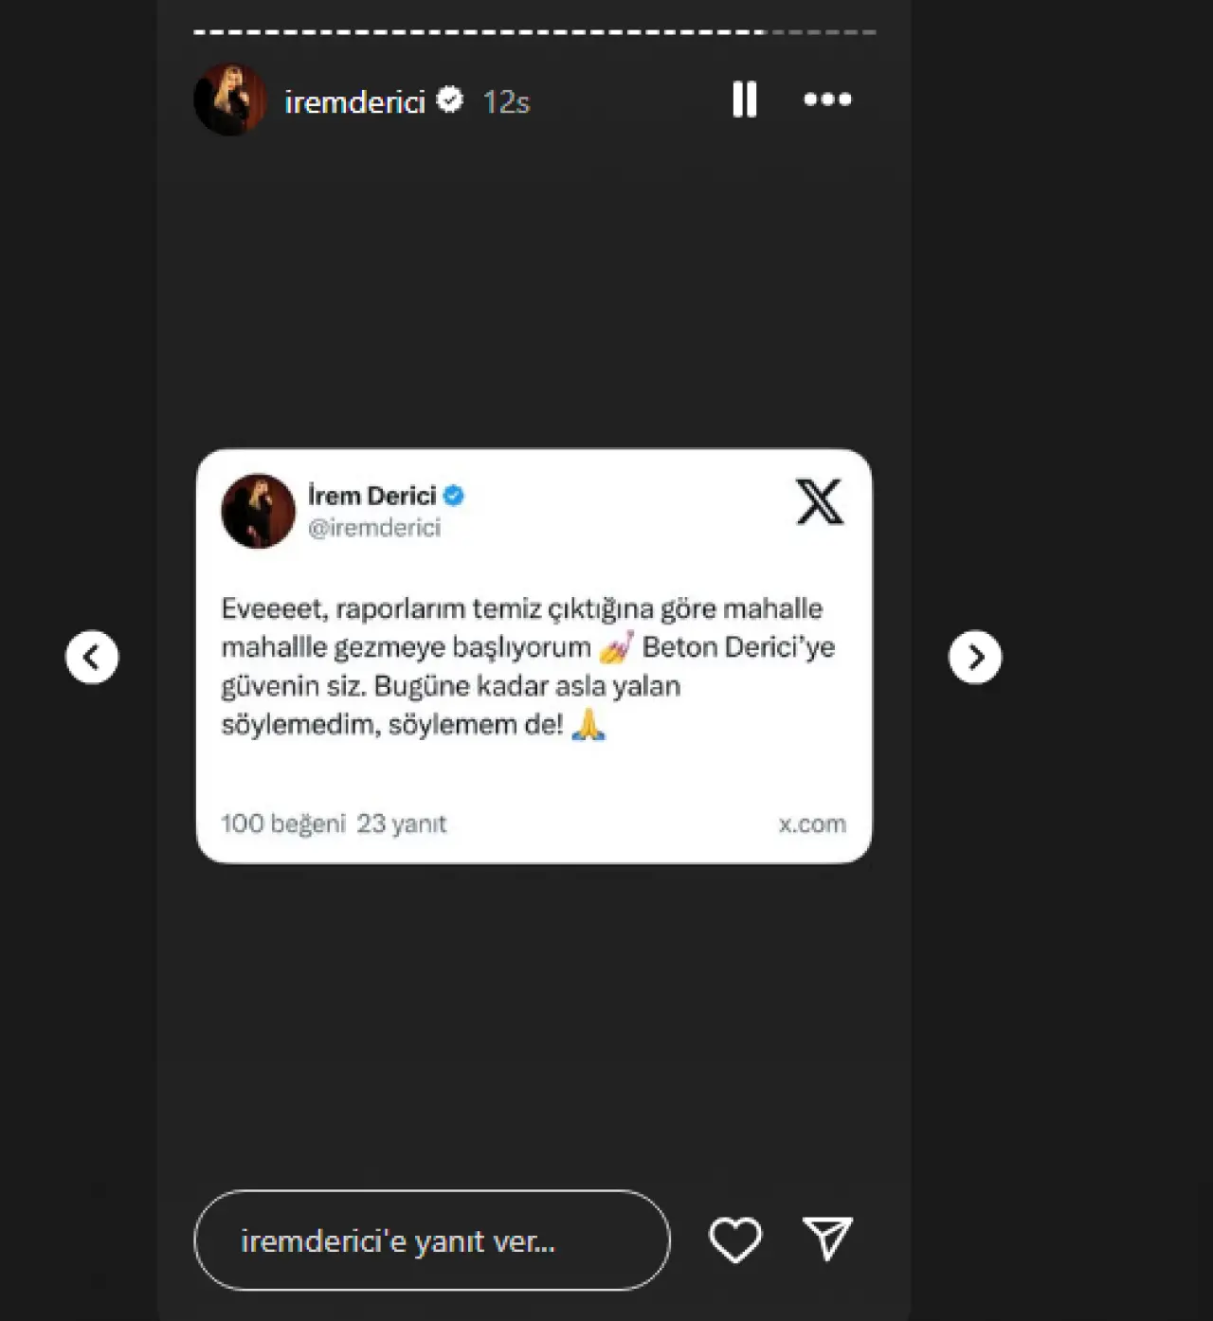Go to the previous story arrow
The height and width of the screenshot is (1321, 1213).
coord(92,657)
